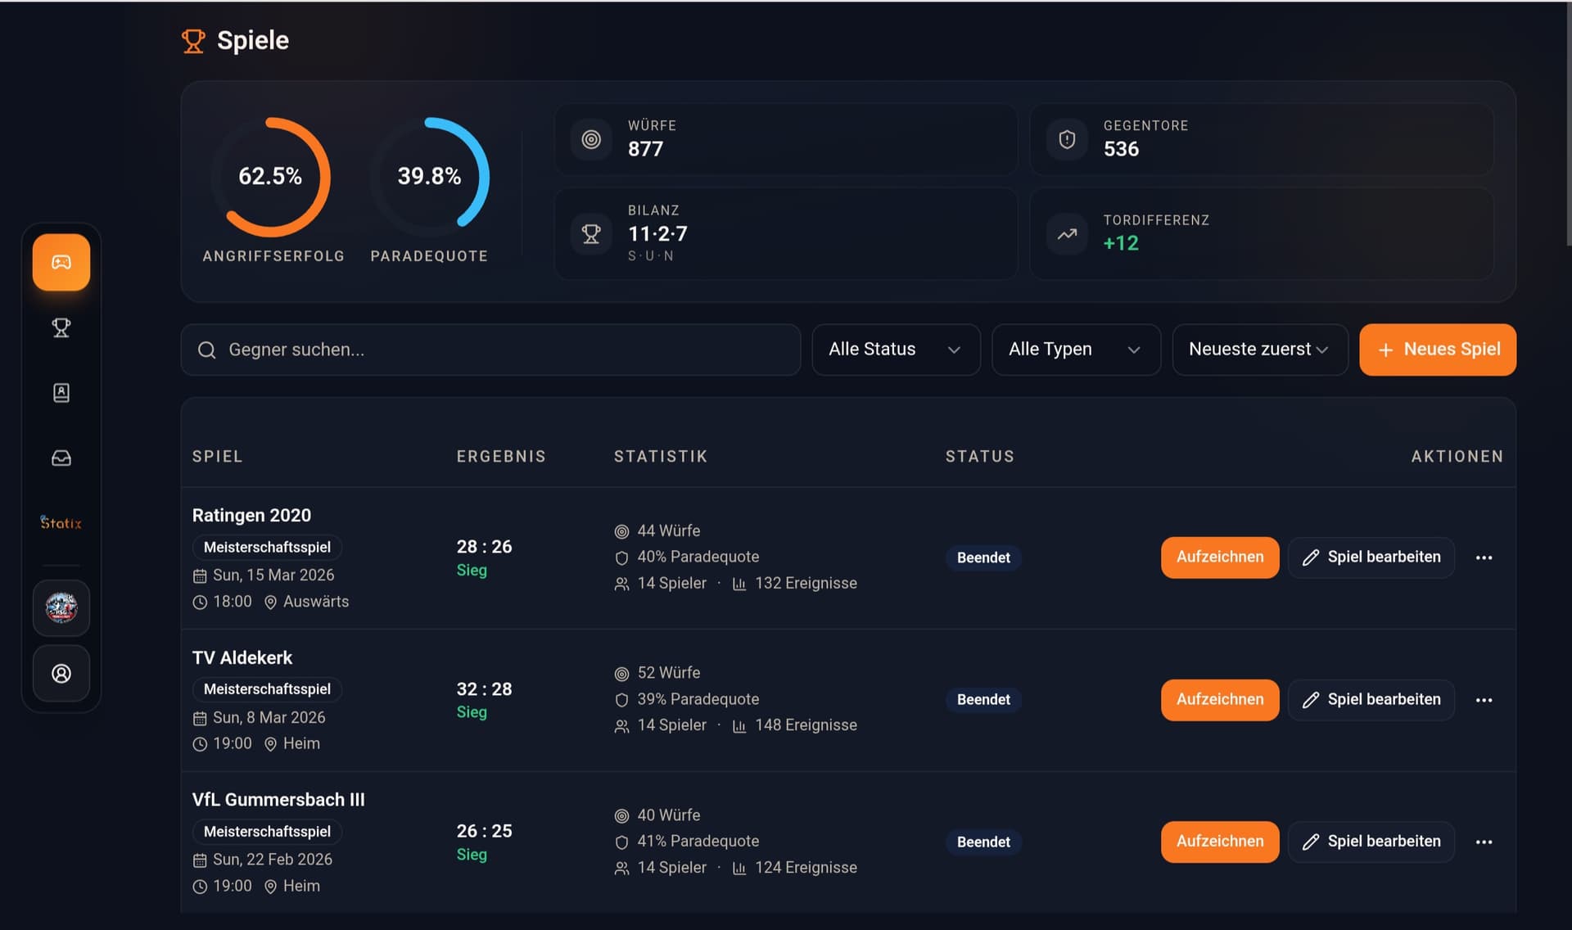Click Spiel bearbeiten for Ratingen 2020

pos(1371,558)
